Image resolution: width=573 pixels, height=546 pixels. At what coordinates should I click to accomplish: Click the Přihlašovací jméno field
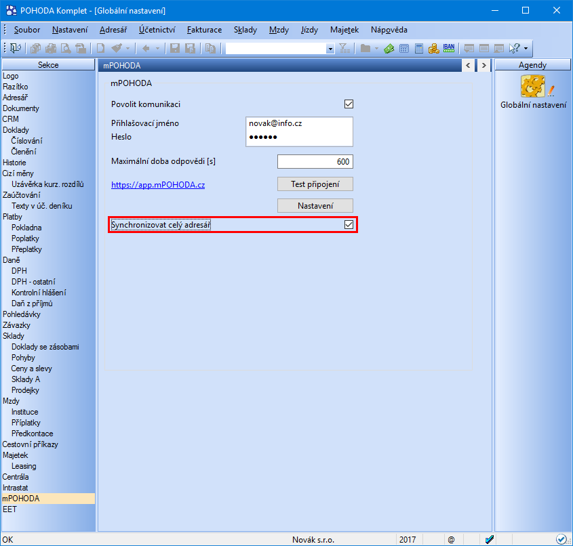(299, 123)
